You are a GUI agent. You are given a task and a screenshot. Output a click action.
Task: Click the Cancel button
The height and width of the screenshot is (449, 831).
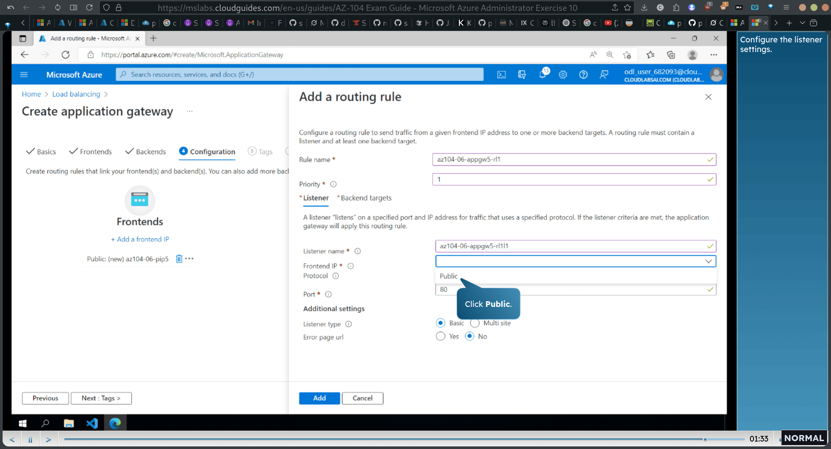(x=363, y=398)
